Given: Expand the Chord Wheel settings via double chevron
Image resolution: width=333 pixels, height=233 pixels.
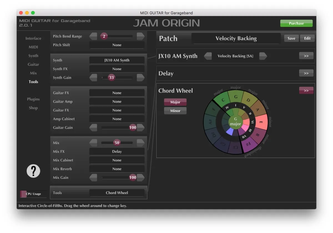Looking at the screenshot, I should 306,90.
